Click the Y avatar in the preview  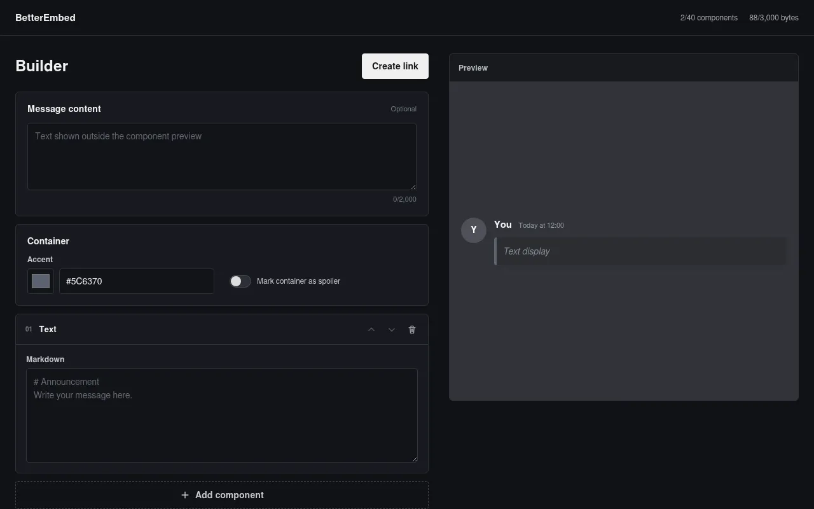pyautogui.click(x=474, y=230)
